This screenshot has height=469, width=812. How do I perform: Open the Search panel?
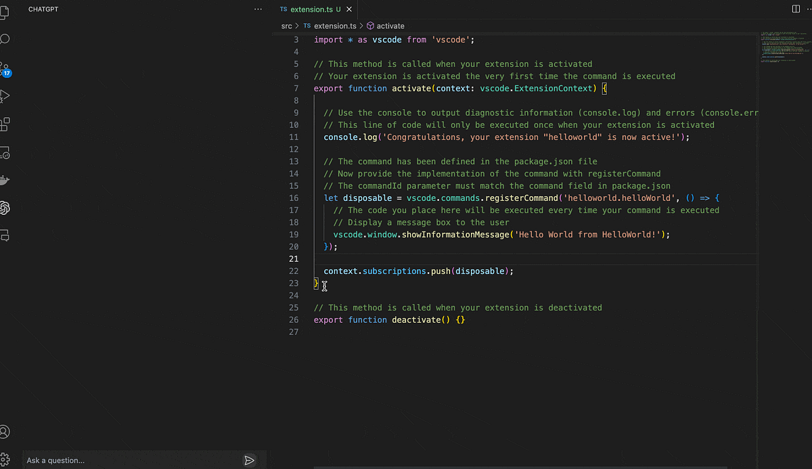point(6,39)
